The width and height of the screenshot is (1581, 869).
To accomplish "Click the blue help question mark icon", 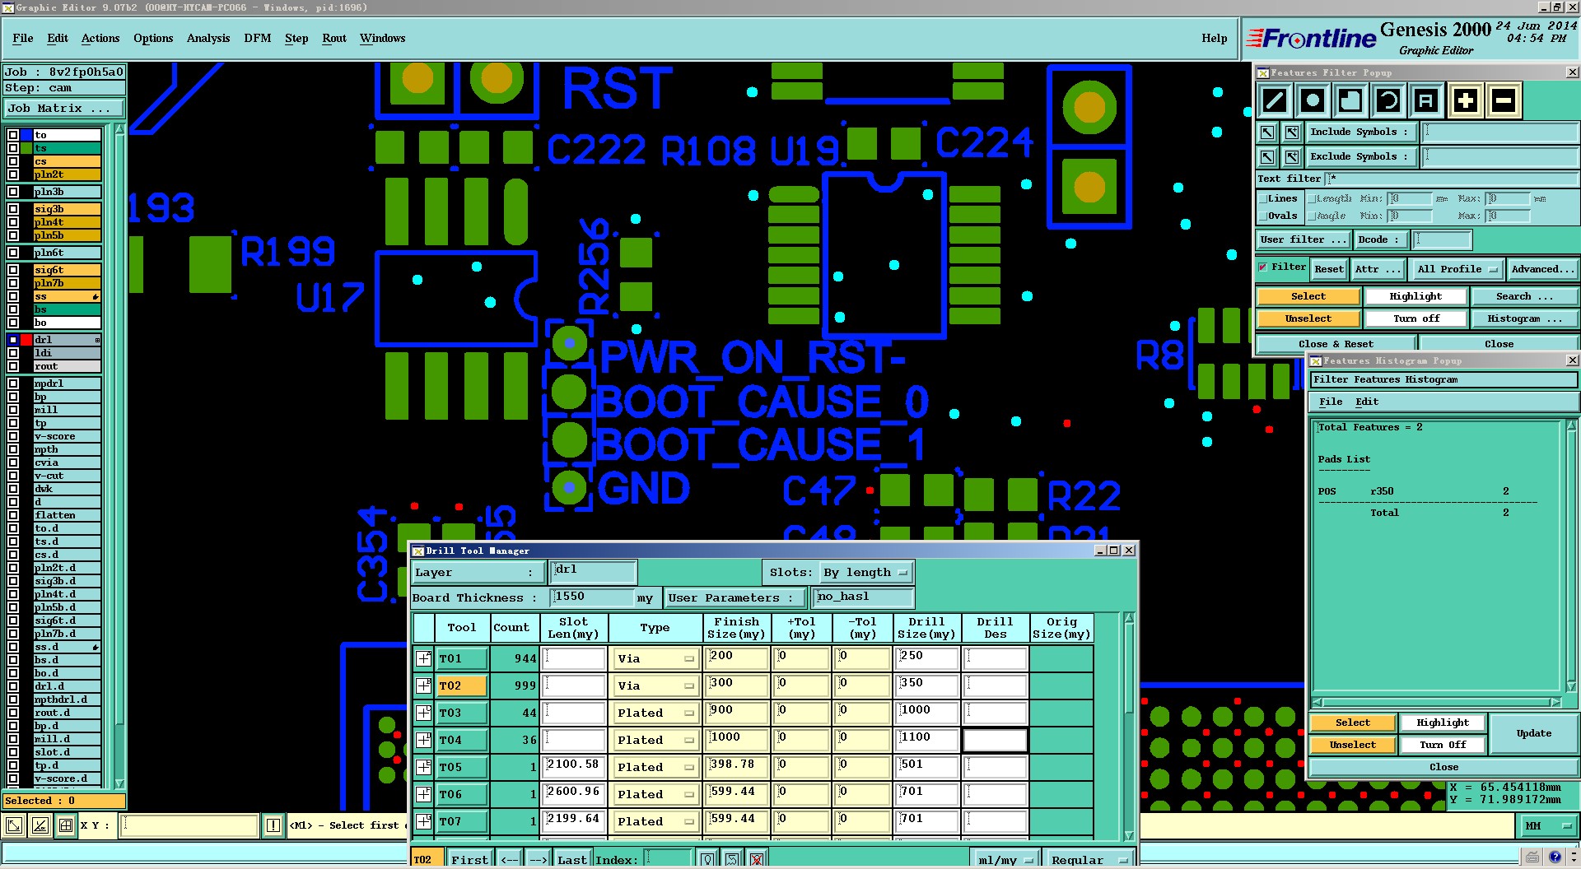I will tap(1554, 857).
